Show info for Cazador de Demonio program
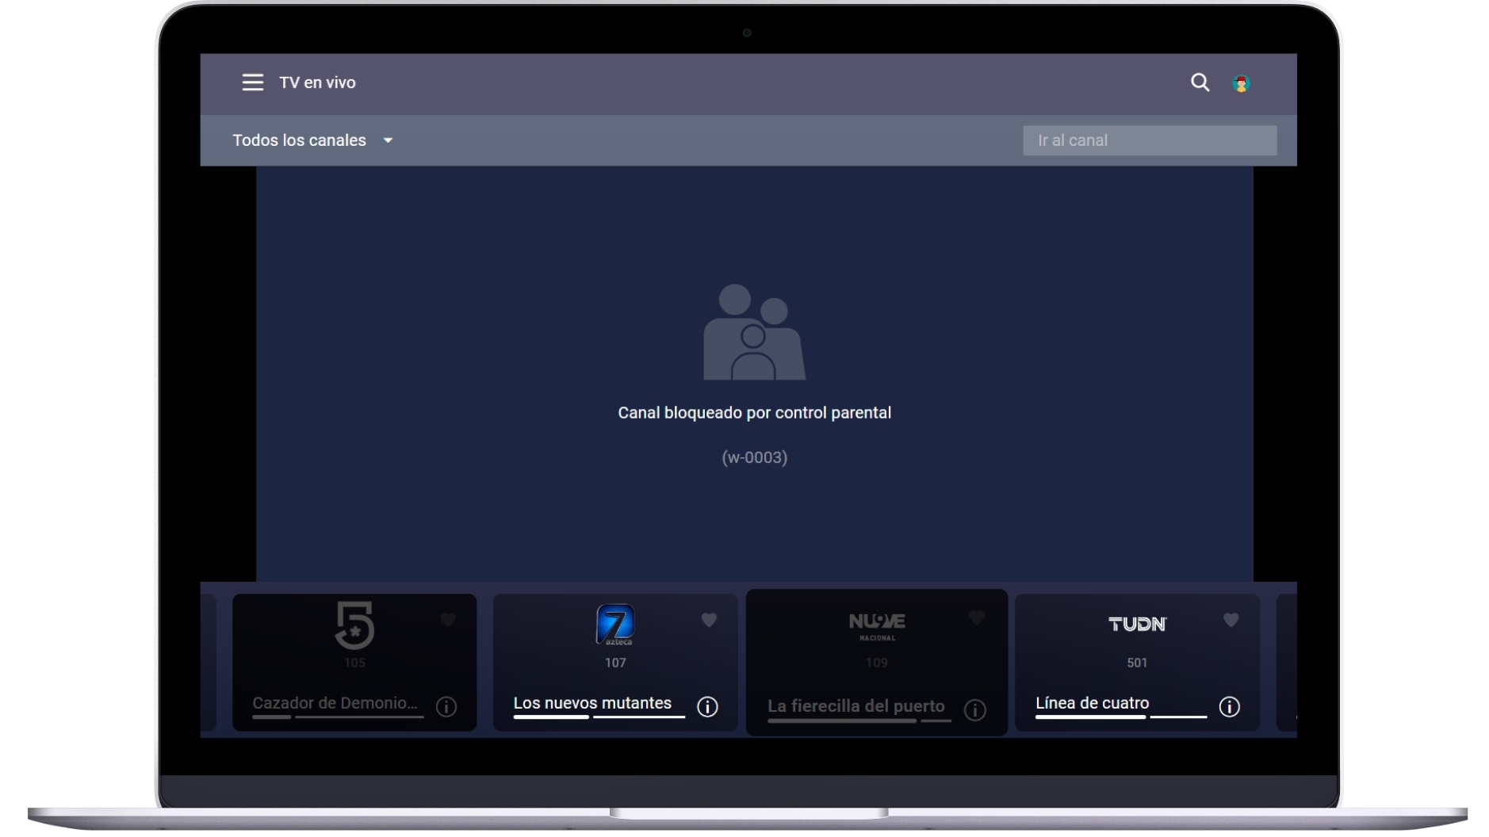Viewport: 1489px width, 837px height. (x=446, y=706)
